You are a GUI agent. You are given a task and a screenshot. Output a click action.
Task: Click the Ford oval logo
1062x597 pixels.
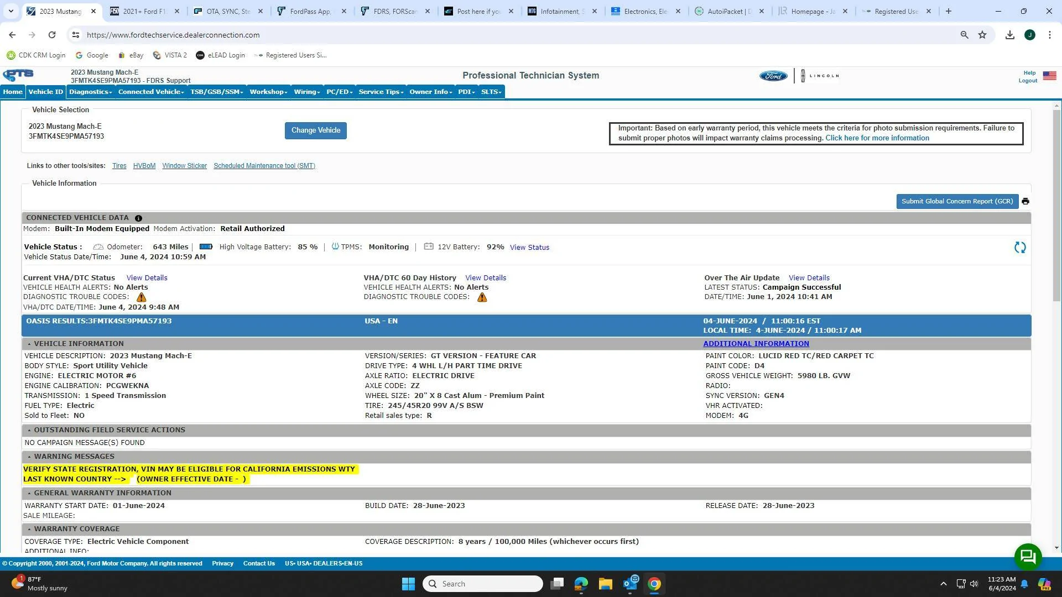[x=773, y=76]
